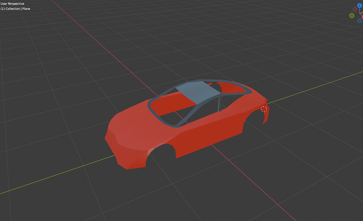
Task: Click the 3D cursor near the car's rear
Action: coord(264,109)
